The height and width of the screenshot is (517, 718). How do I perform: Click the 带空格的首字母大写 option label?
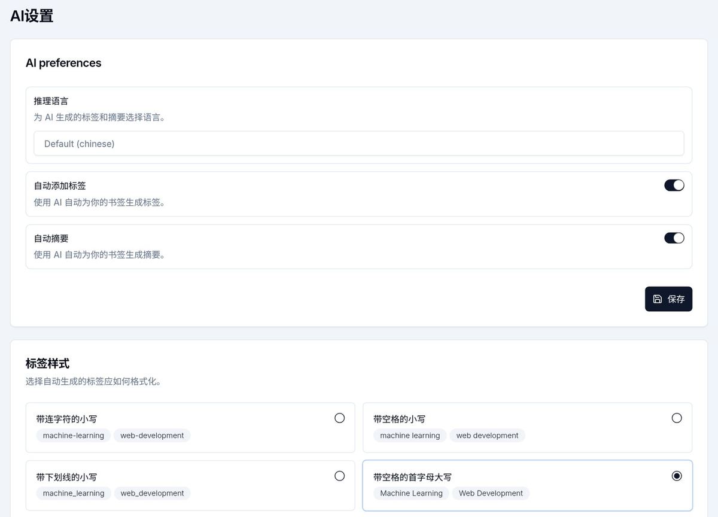412,477
